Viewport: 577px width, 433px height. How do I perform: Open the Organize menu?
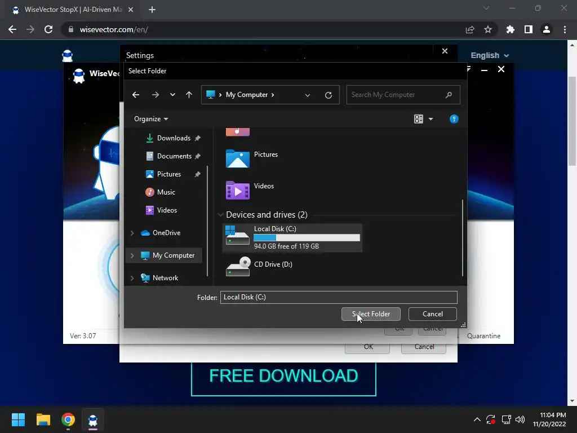(151, 119)
